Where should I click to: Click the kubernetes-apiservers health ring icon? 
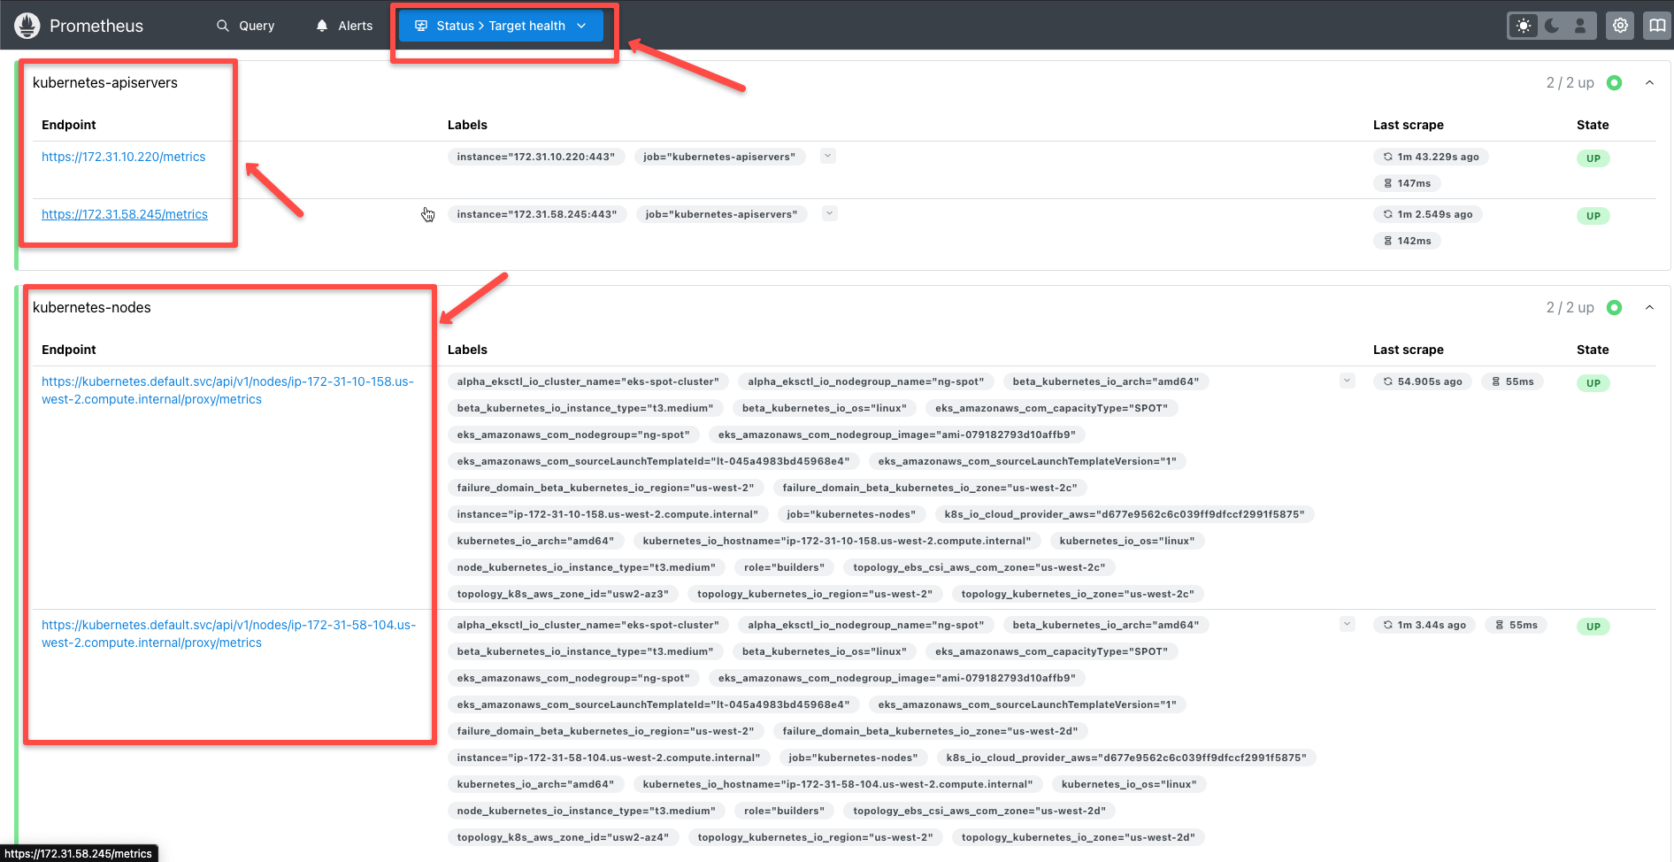1615,82
